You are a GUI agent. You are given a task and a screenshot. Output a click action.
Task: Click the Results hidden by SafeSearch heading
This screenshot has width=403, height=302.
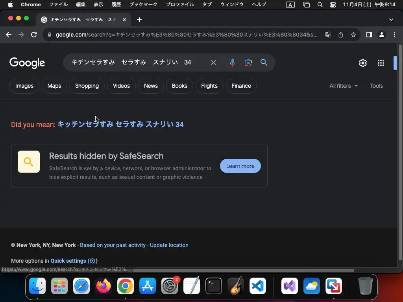click(x=106, y=156)
